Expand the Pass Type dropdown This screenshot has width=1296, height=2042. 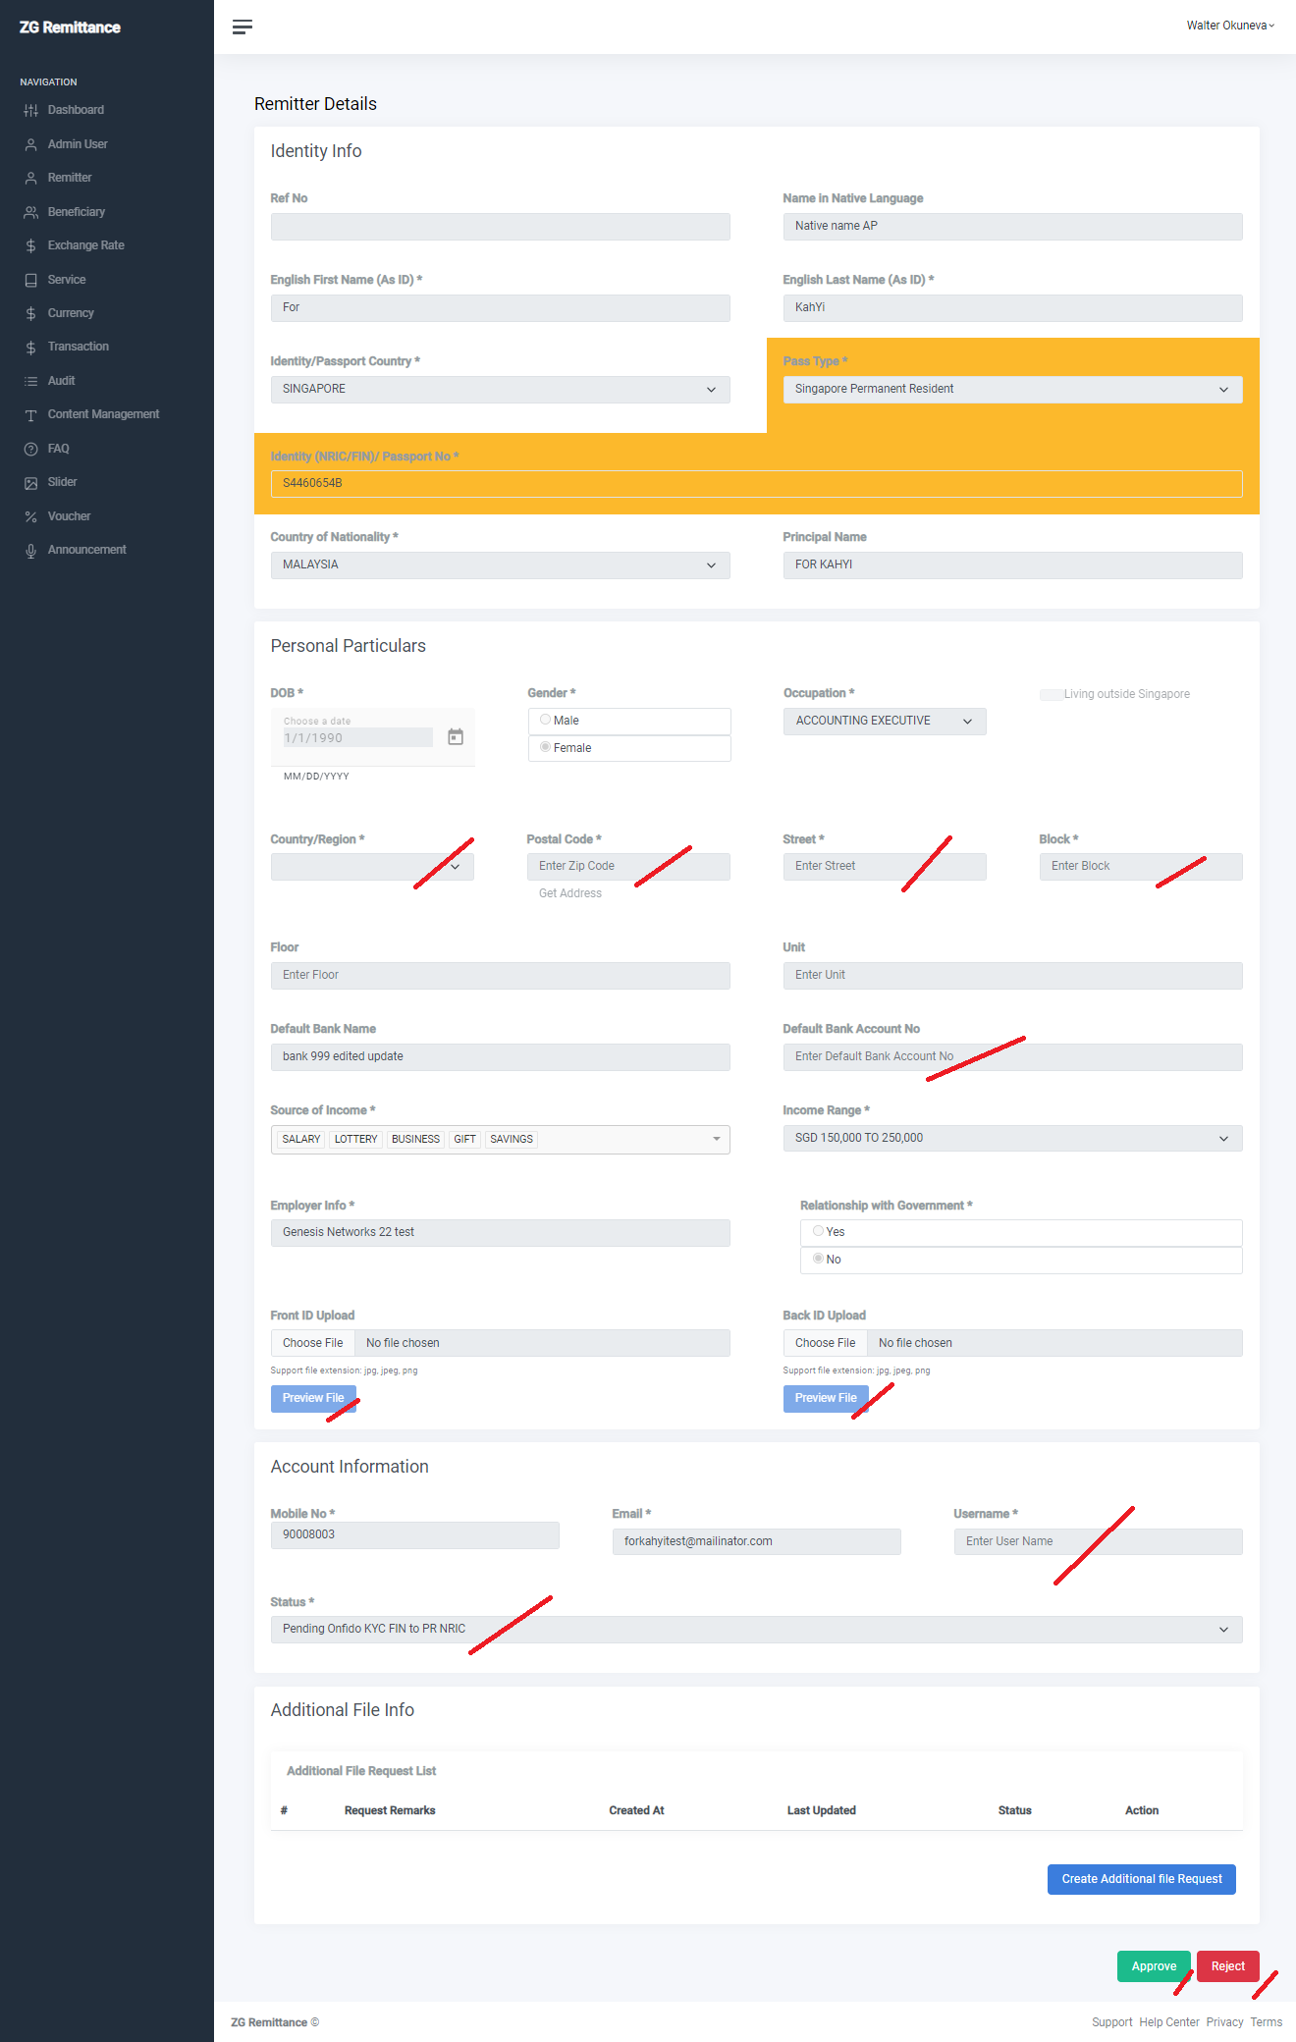pyautogui.click(x=1011, y=390)
